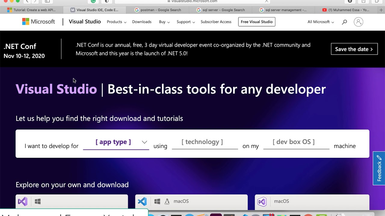Viewport: 385px width, 216px height.
Task: Click the Visual Studio brand link
Action: coord(85,22)
